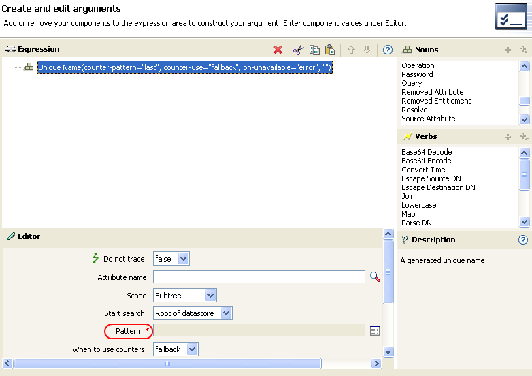Select Lowercase in Verbs list

(418, 205)
